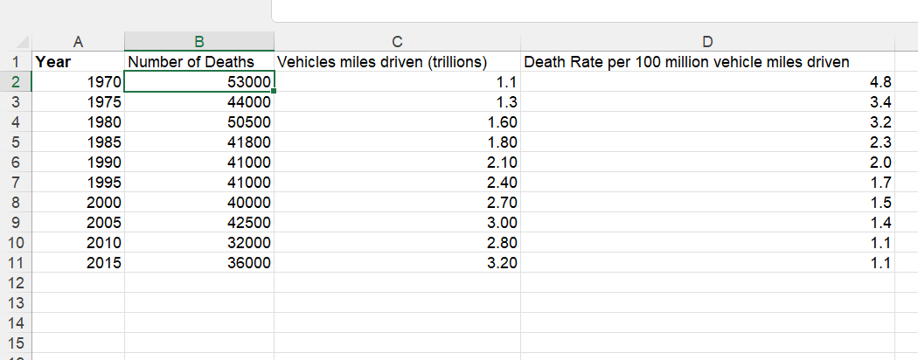Select row 13 header
The image size is (918, 360).
(x=16, y=302)
